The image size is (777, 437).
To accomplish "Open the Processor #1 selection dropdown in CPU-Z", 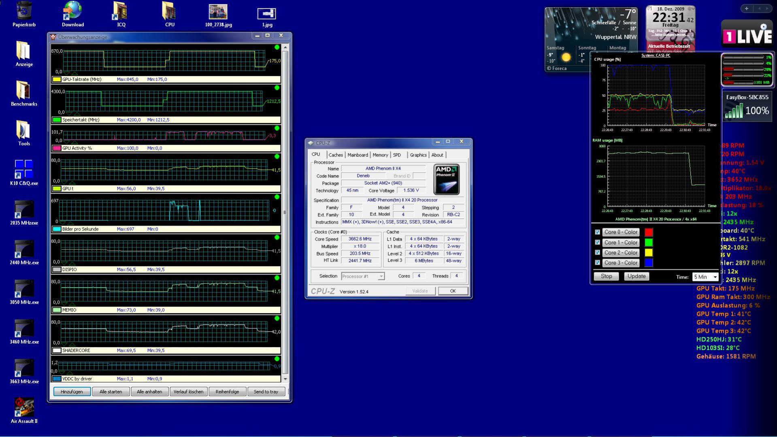I will pos(363,276).
